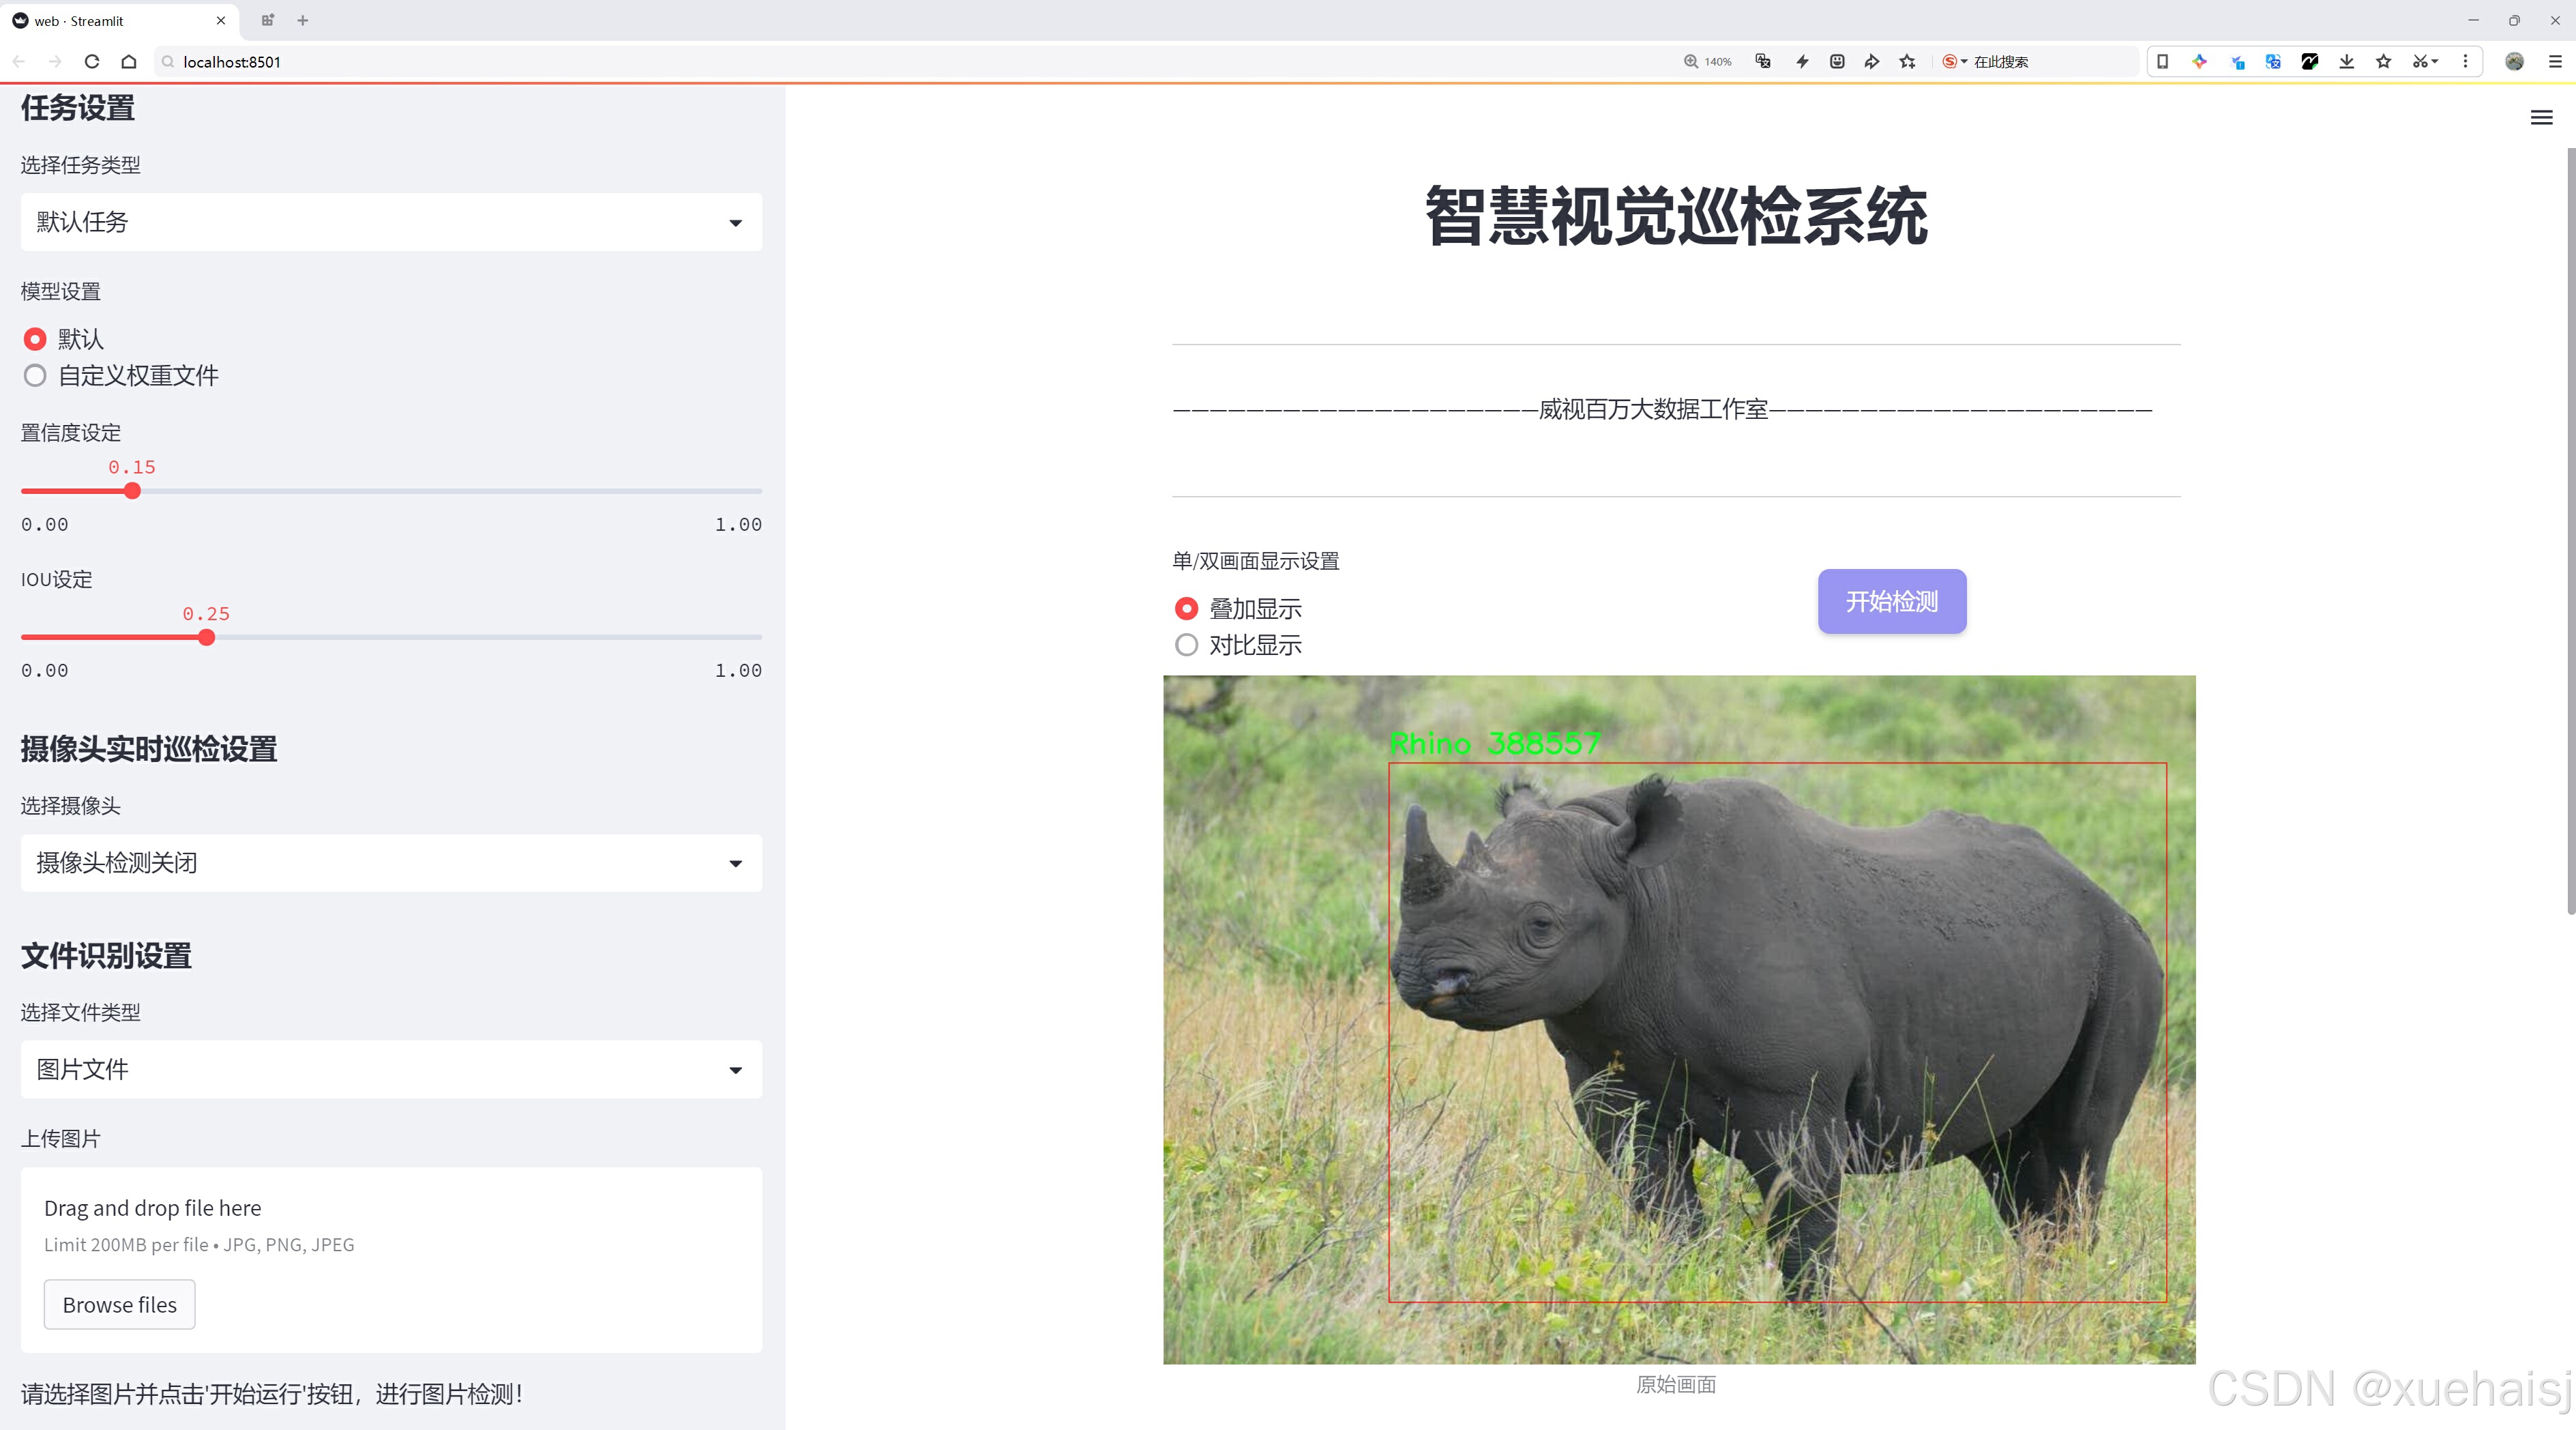Click the downloads arrow icon
This screenshot has height=1430, width=2576.
click(x=2346, y=62)
